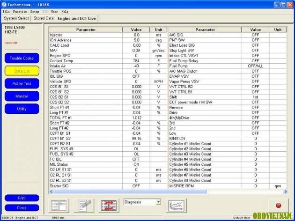Click the right Parameter column header

[205, 29]
